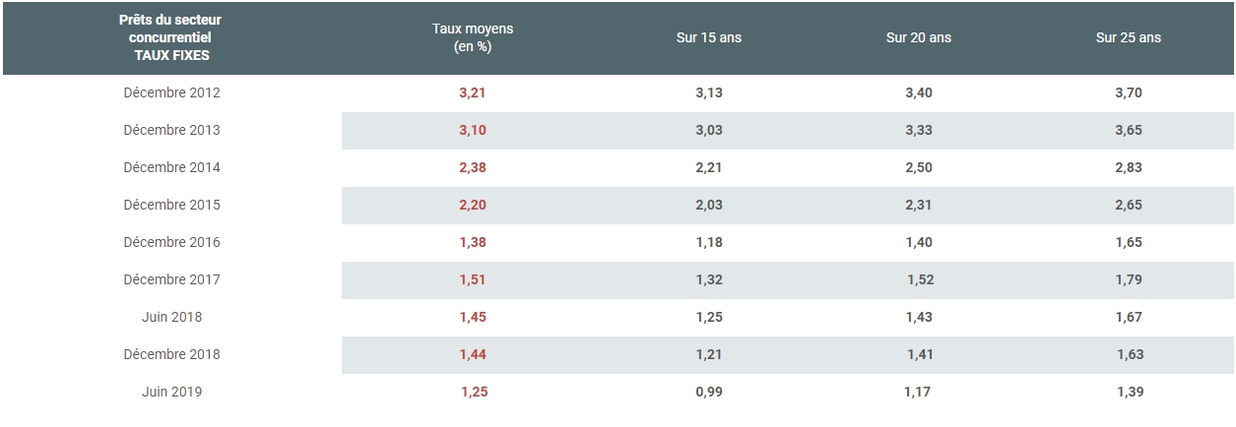
Task: Select the 'Décembre 2016' row label
Action: [x=172, y=242]
